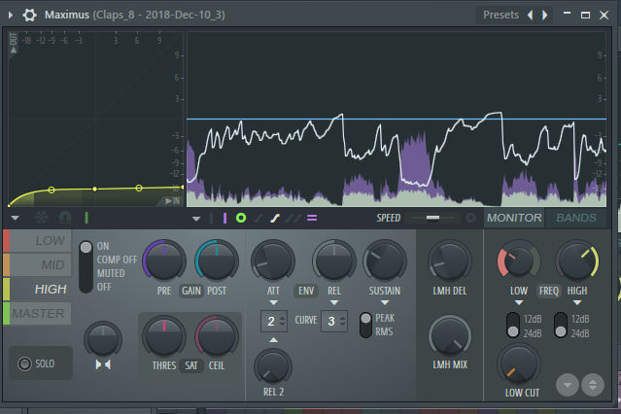The width and height of the screenshot is (621, 414).
Task: Click the LOW CUT knob
Action: 518,364
